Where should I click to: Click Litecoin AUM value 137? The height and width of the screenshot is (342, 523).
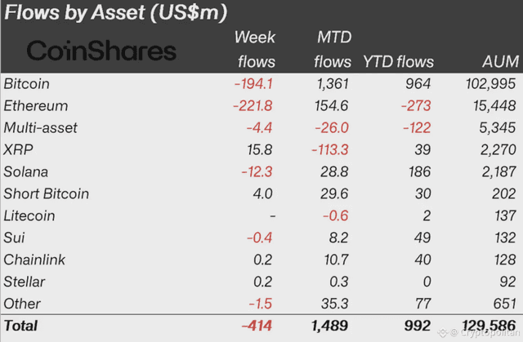click(505, 215)
